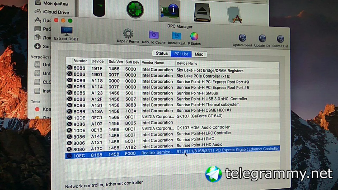
Task: Click device ID cell A12F
Action: point(97,99)
